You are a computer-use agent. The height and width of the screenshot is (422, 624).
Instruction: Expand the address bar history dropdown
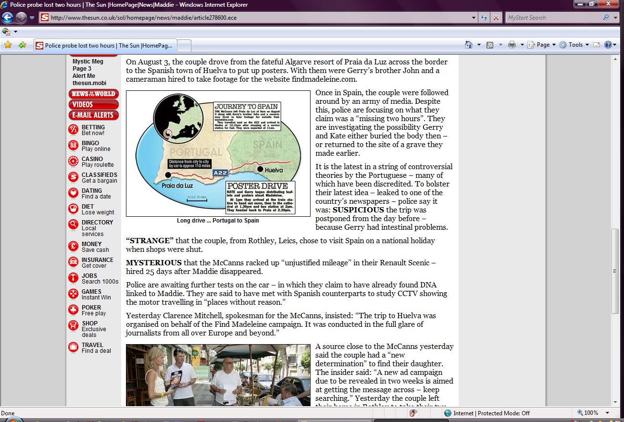(474, 18)
